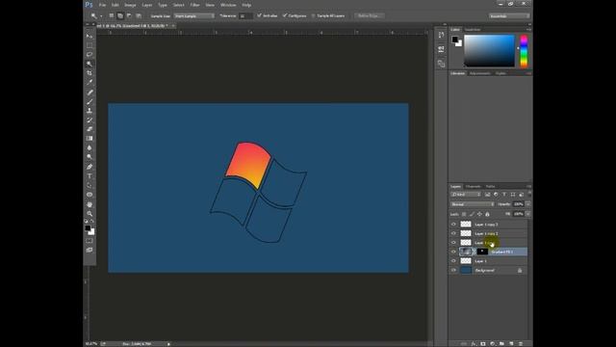This screenshot has width=616, height=347.
Task: Hide Layer 1 copy 3 visibility eye
Action: (453, 225)
